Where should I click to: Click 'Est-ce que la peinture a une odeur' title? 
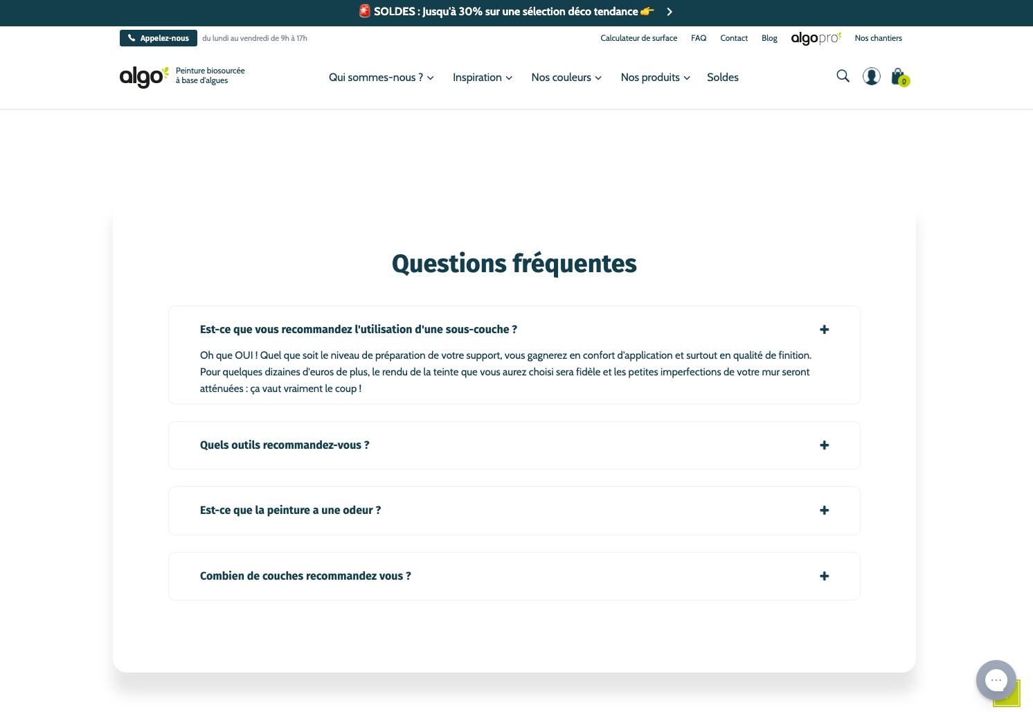[291, 510]
